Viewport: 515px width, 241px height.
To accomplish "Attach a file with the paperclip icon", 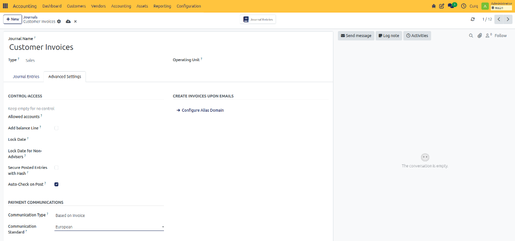I will [479, 36].
